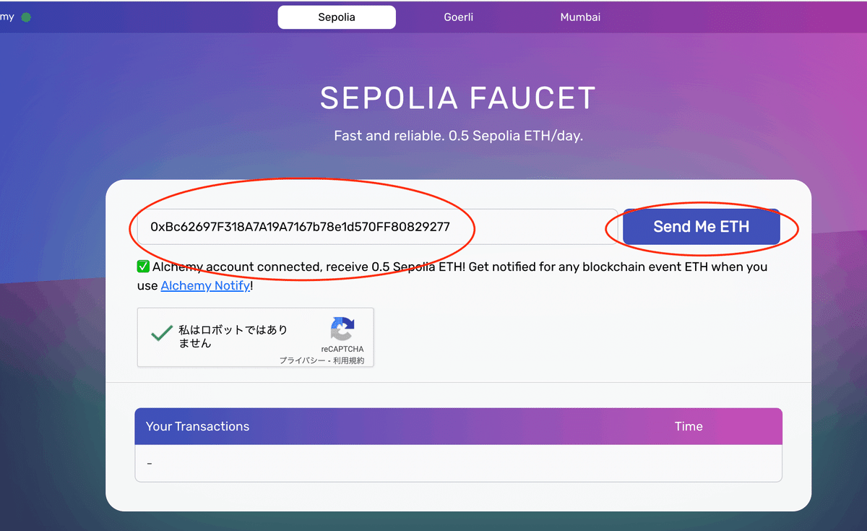
Task: Switch to the Sepolia network tab
Action: click(337, 17)
